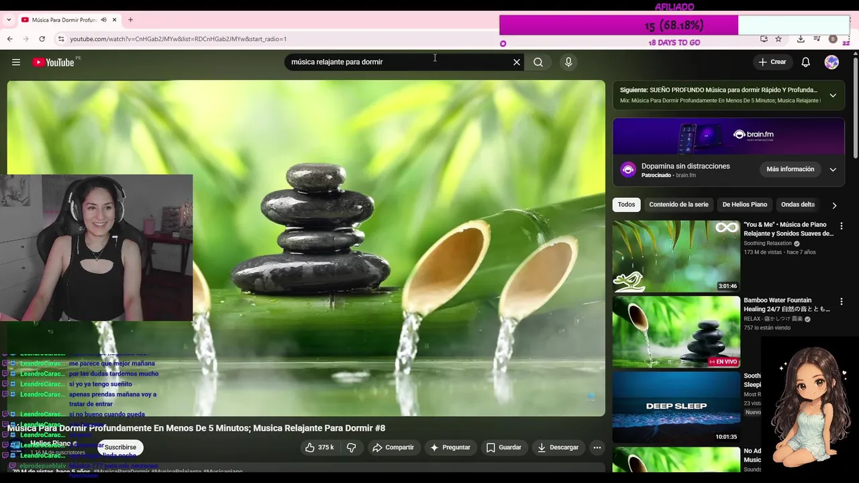Reload the page with refresh icon
This screenshot has height=483, width=859.
42,39
